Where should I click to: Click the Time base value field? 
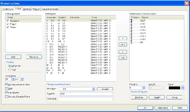click(8, 79)
